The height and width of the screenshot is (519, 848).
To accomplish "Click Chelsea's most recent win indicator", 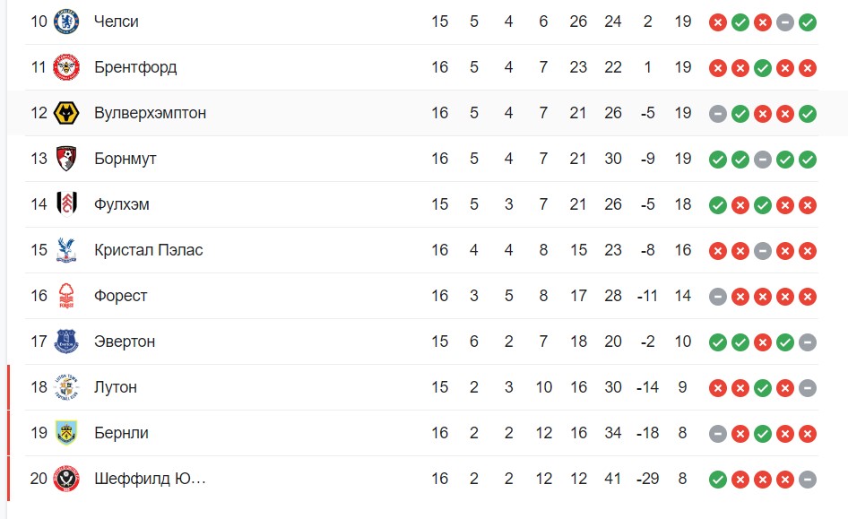I will [x=808, y=22].
